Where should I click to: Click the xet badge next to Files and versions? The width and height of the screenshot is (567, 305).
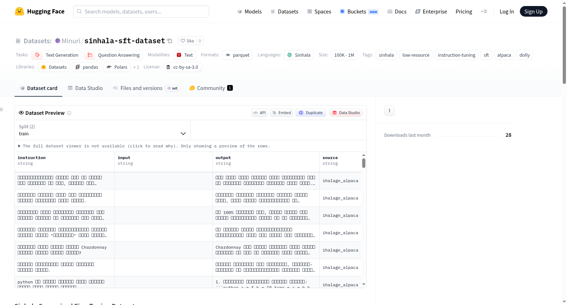point(172,88)
